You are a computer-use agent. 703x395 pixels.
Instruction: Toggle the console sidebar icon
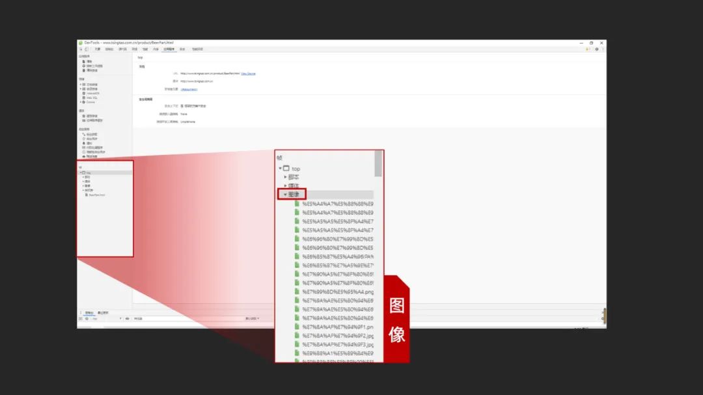[81, 319]
